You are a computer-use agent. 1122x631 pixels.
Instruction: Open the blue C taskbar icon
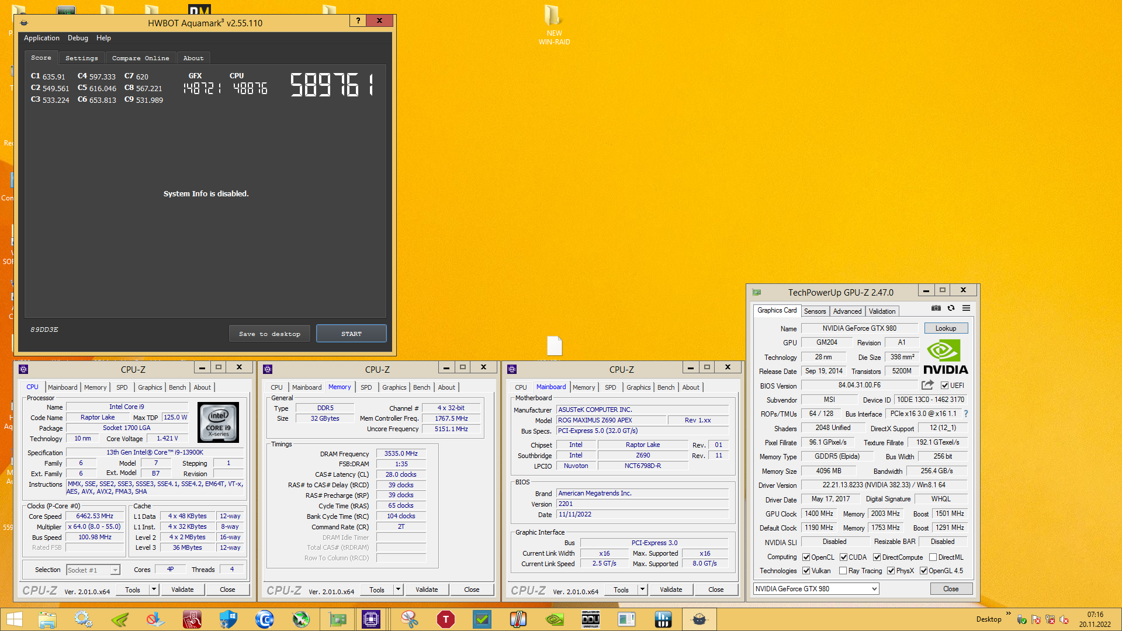265,619
